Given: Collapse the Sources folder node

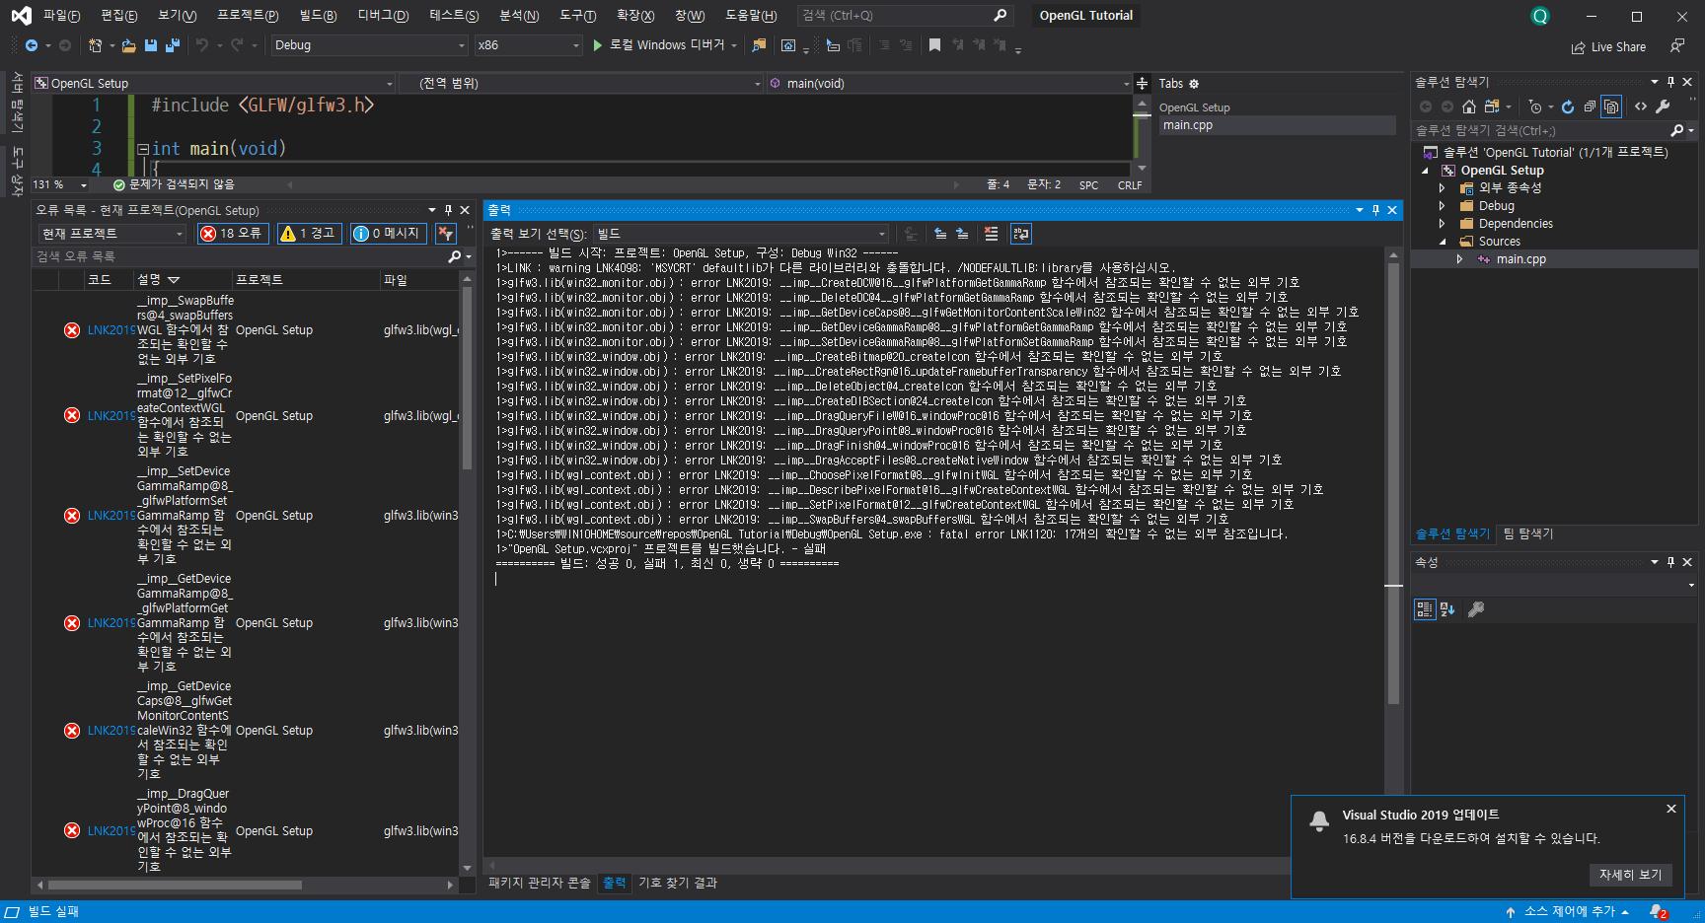Looking at the screenshot, I should click(x=1442, y=242).
